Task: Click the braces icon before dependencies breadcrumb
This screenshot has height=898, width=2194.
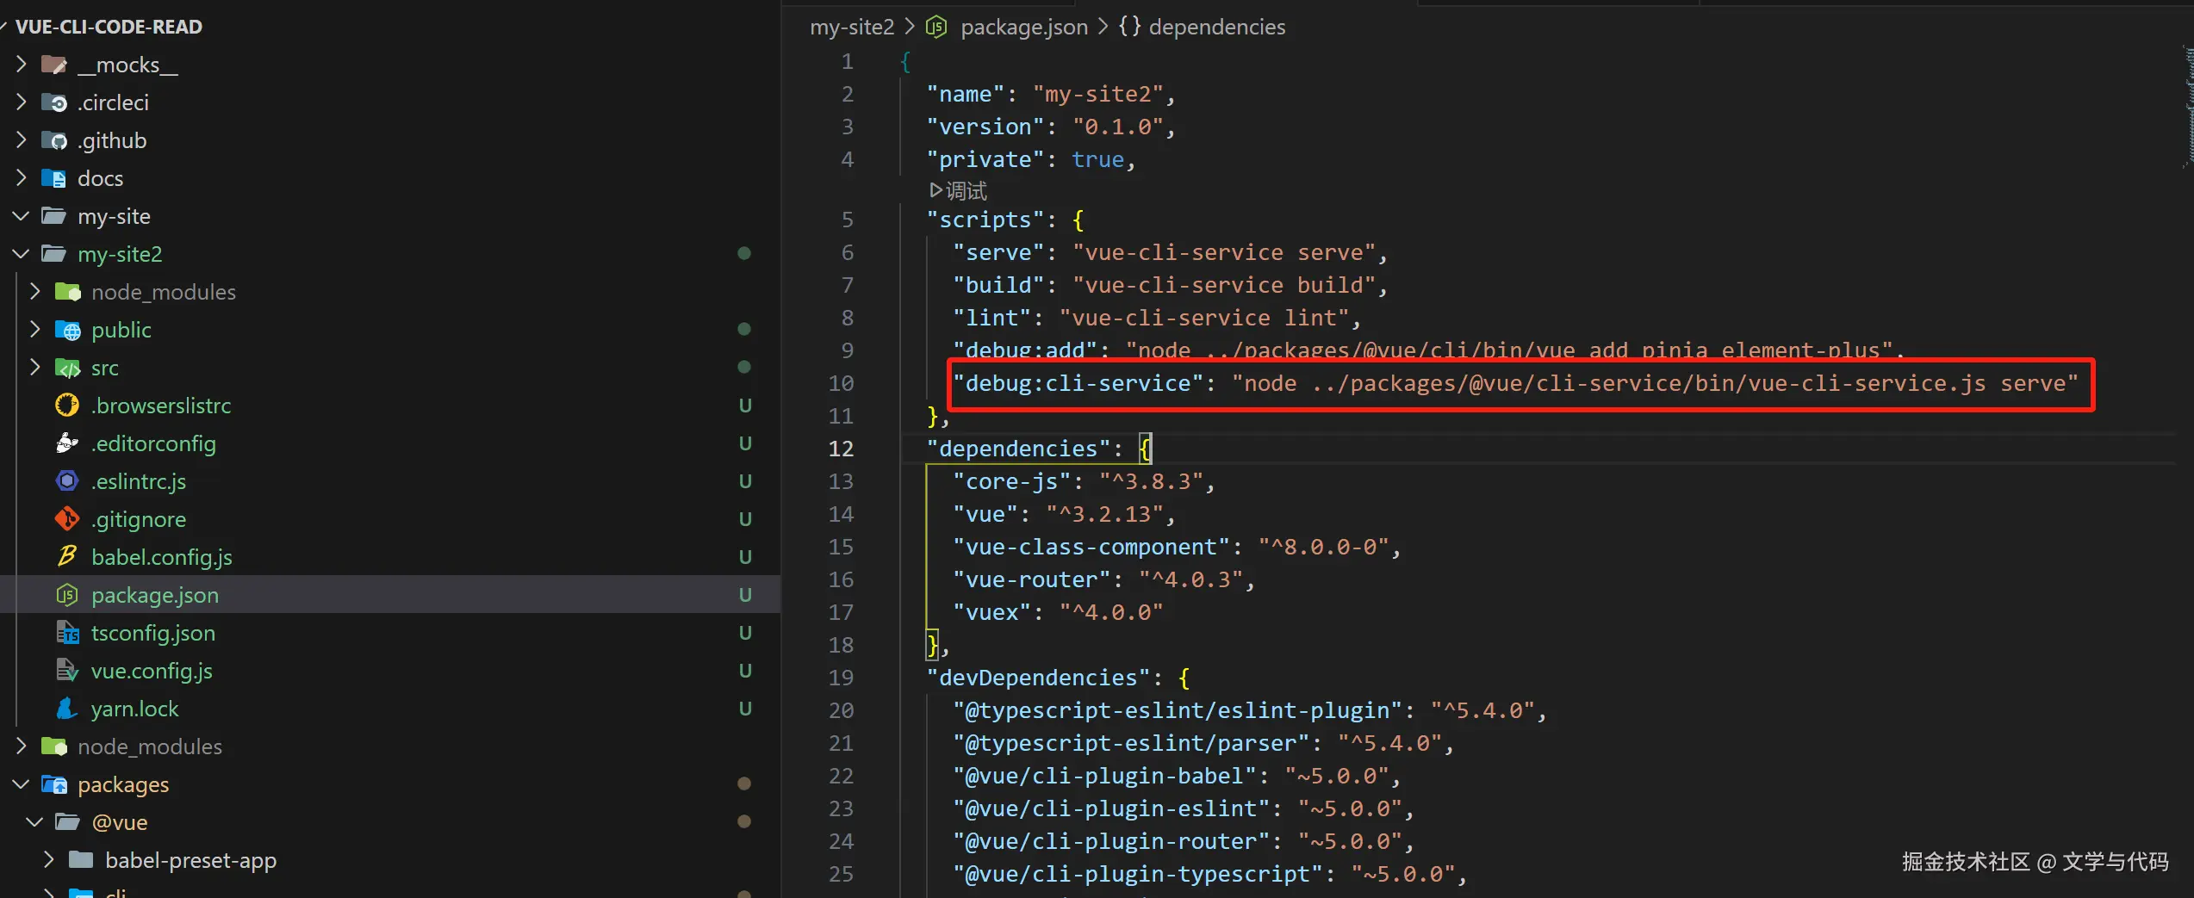Action: tap(1129, 27)
